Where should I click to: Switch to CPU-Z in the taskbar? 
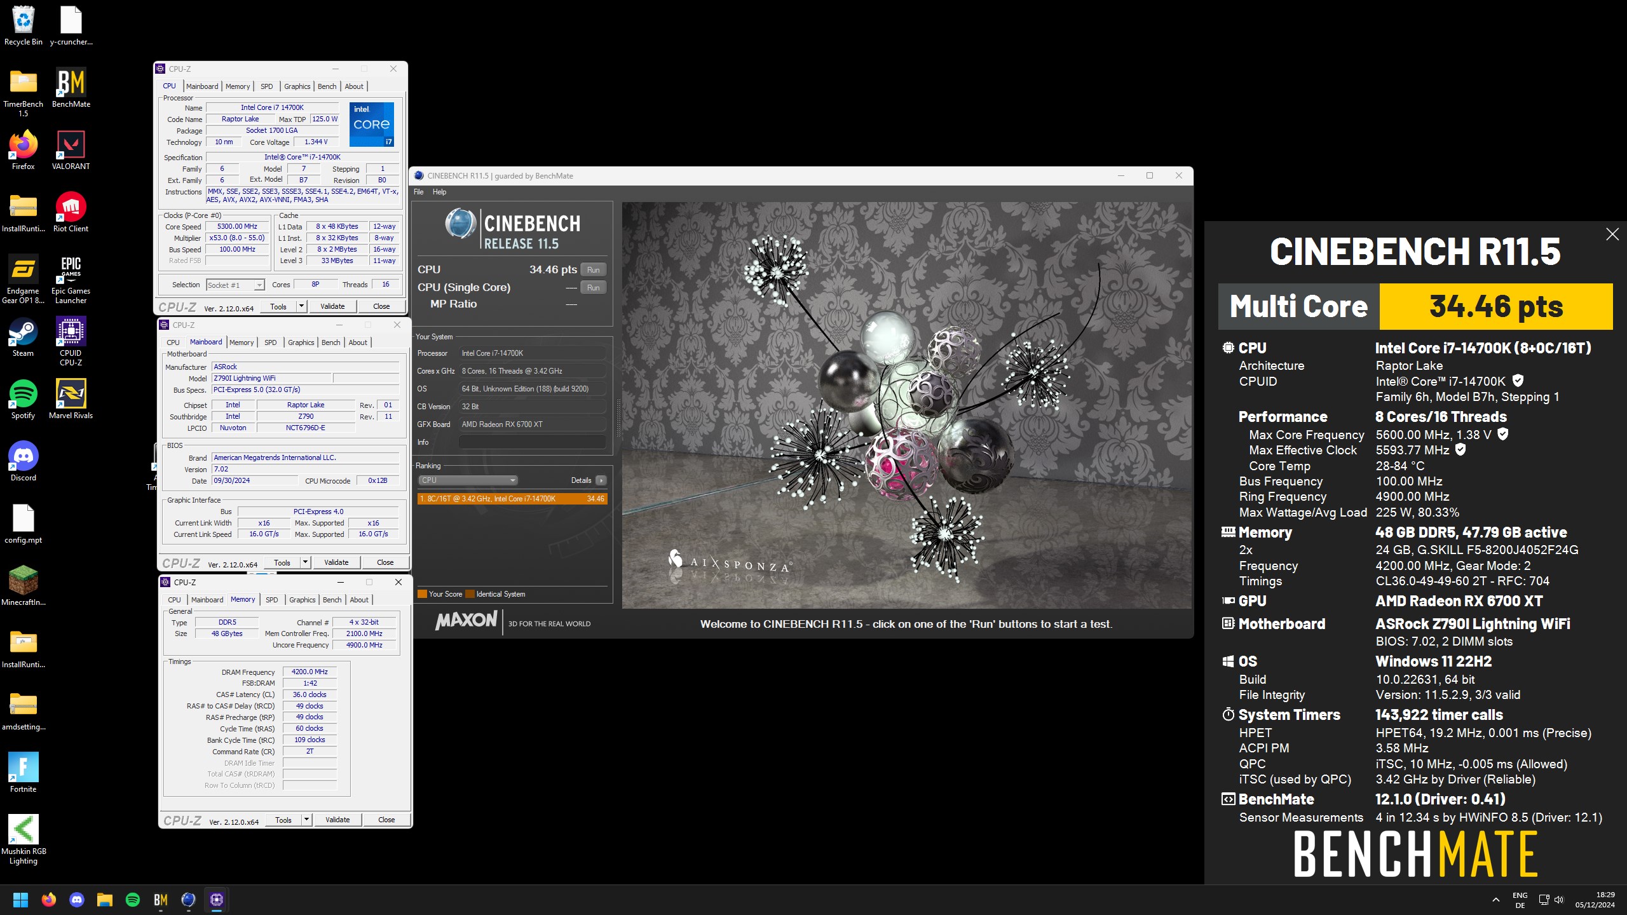tap(217, 900)
